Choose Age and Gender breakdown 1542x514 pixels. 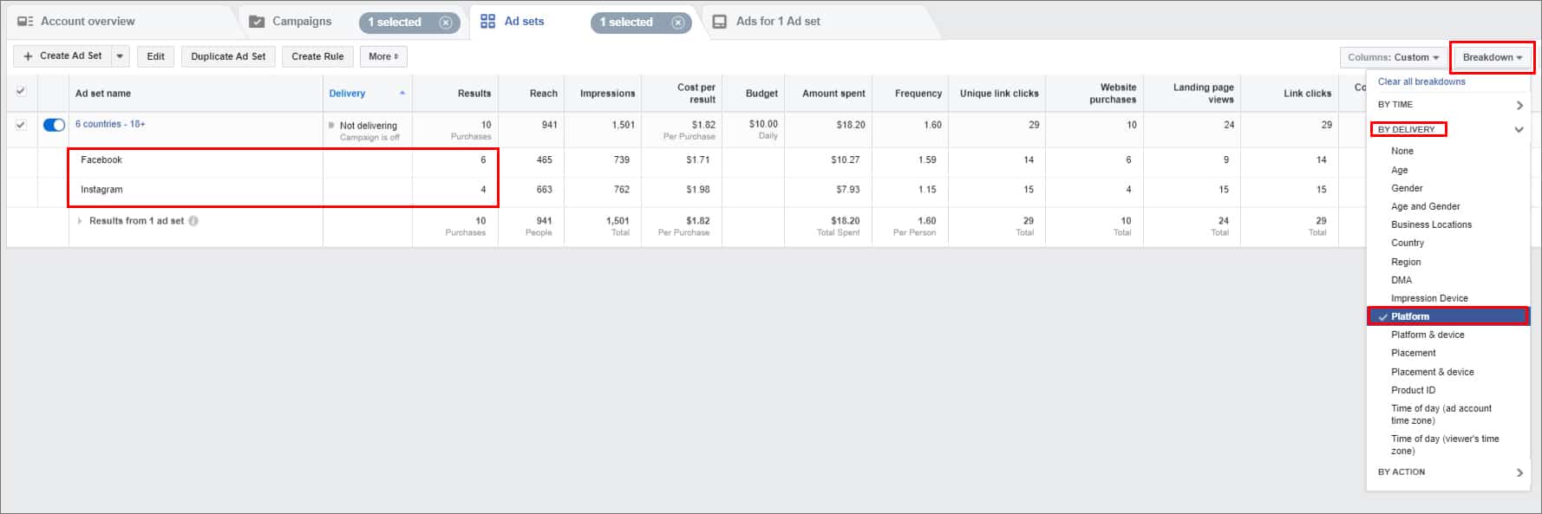click(x=1425, y=206)
